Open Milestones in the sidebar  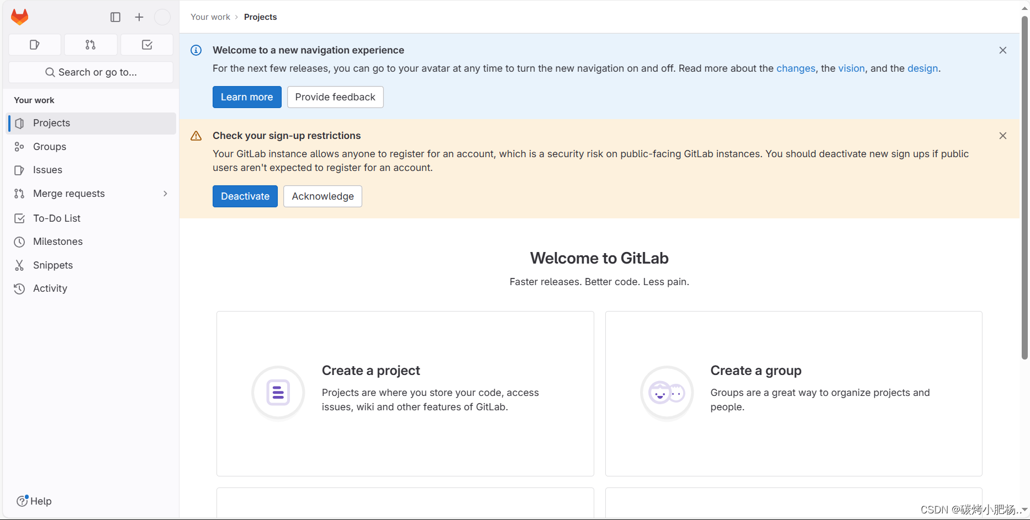pos(92,242)
